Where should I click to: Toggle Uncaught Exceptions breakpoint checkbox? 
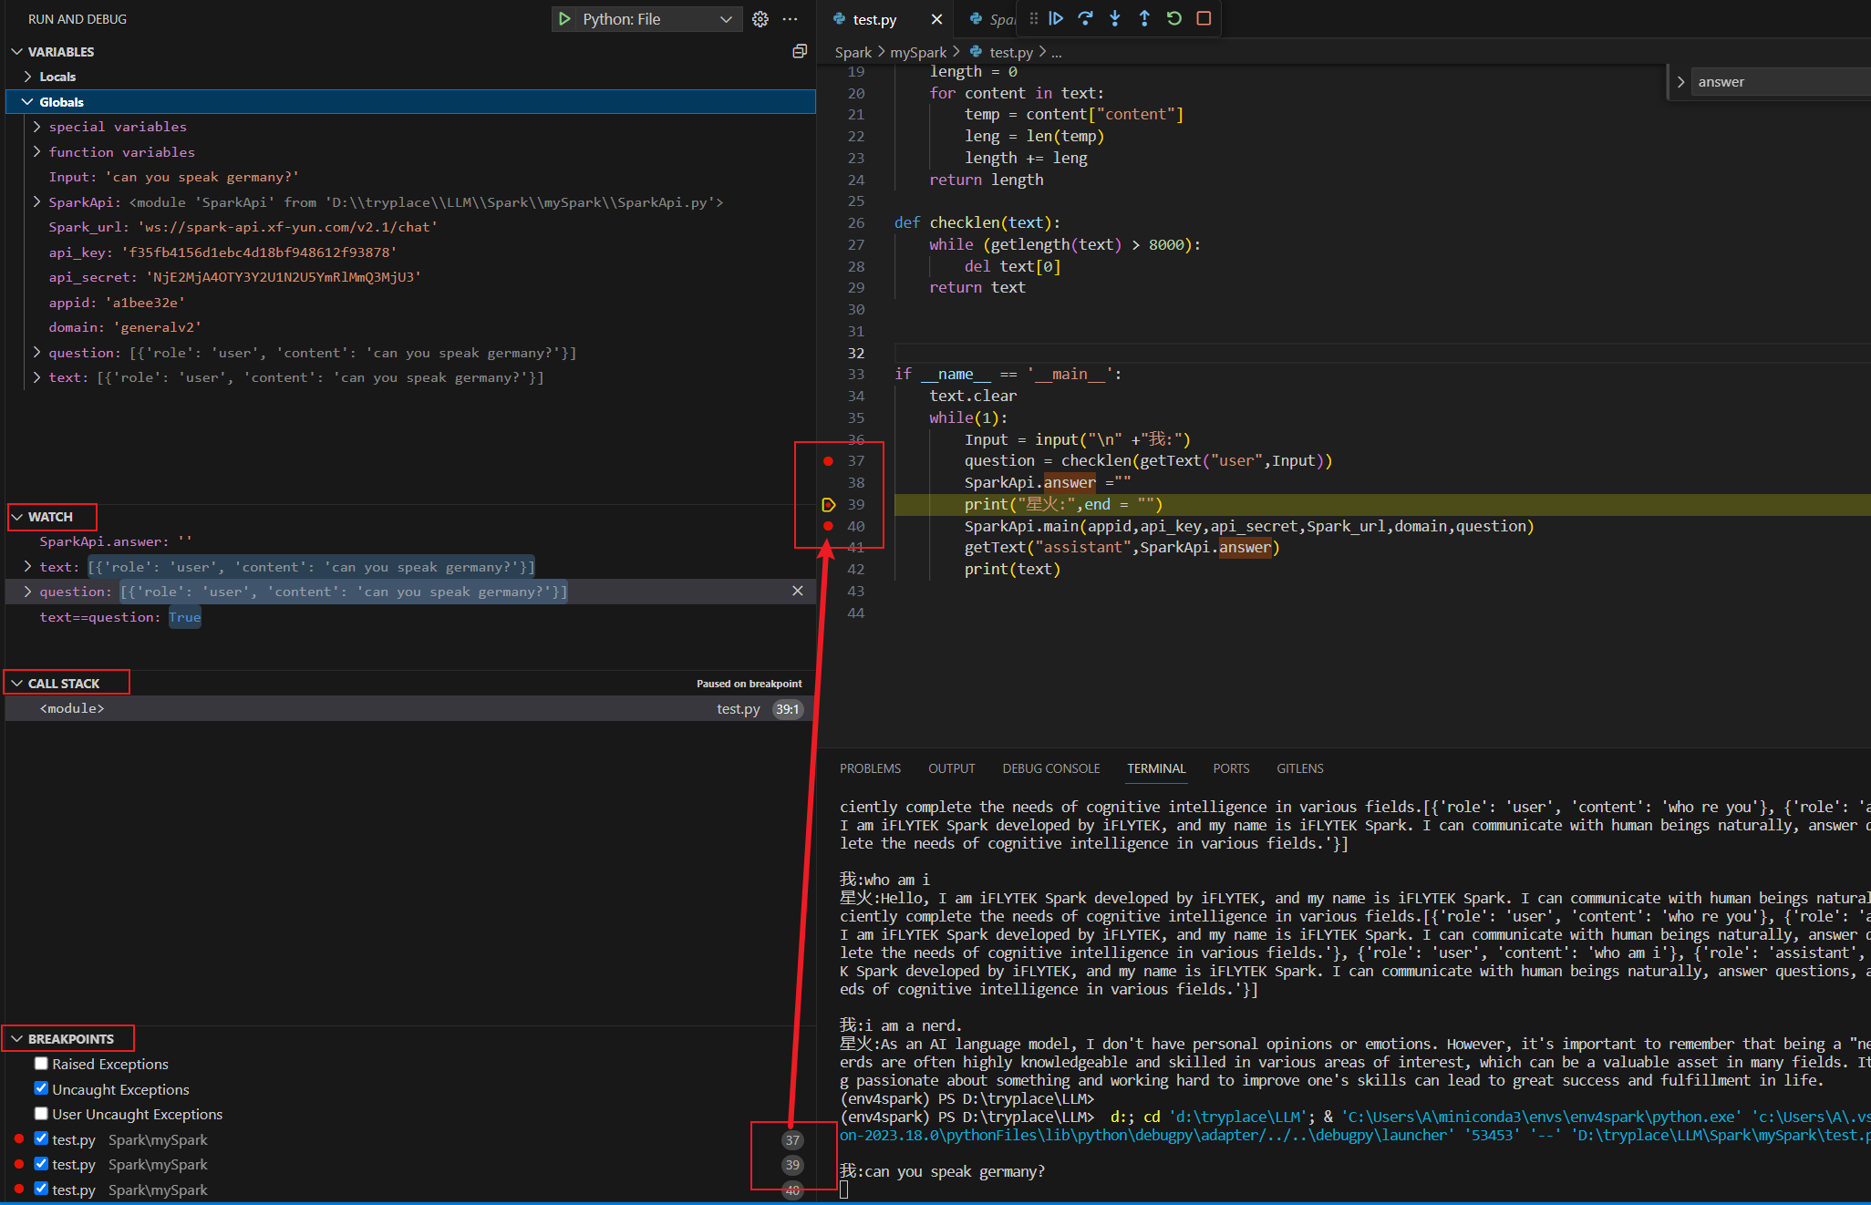tap(41, 1088)
